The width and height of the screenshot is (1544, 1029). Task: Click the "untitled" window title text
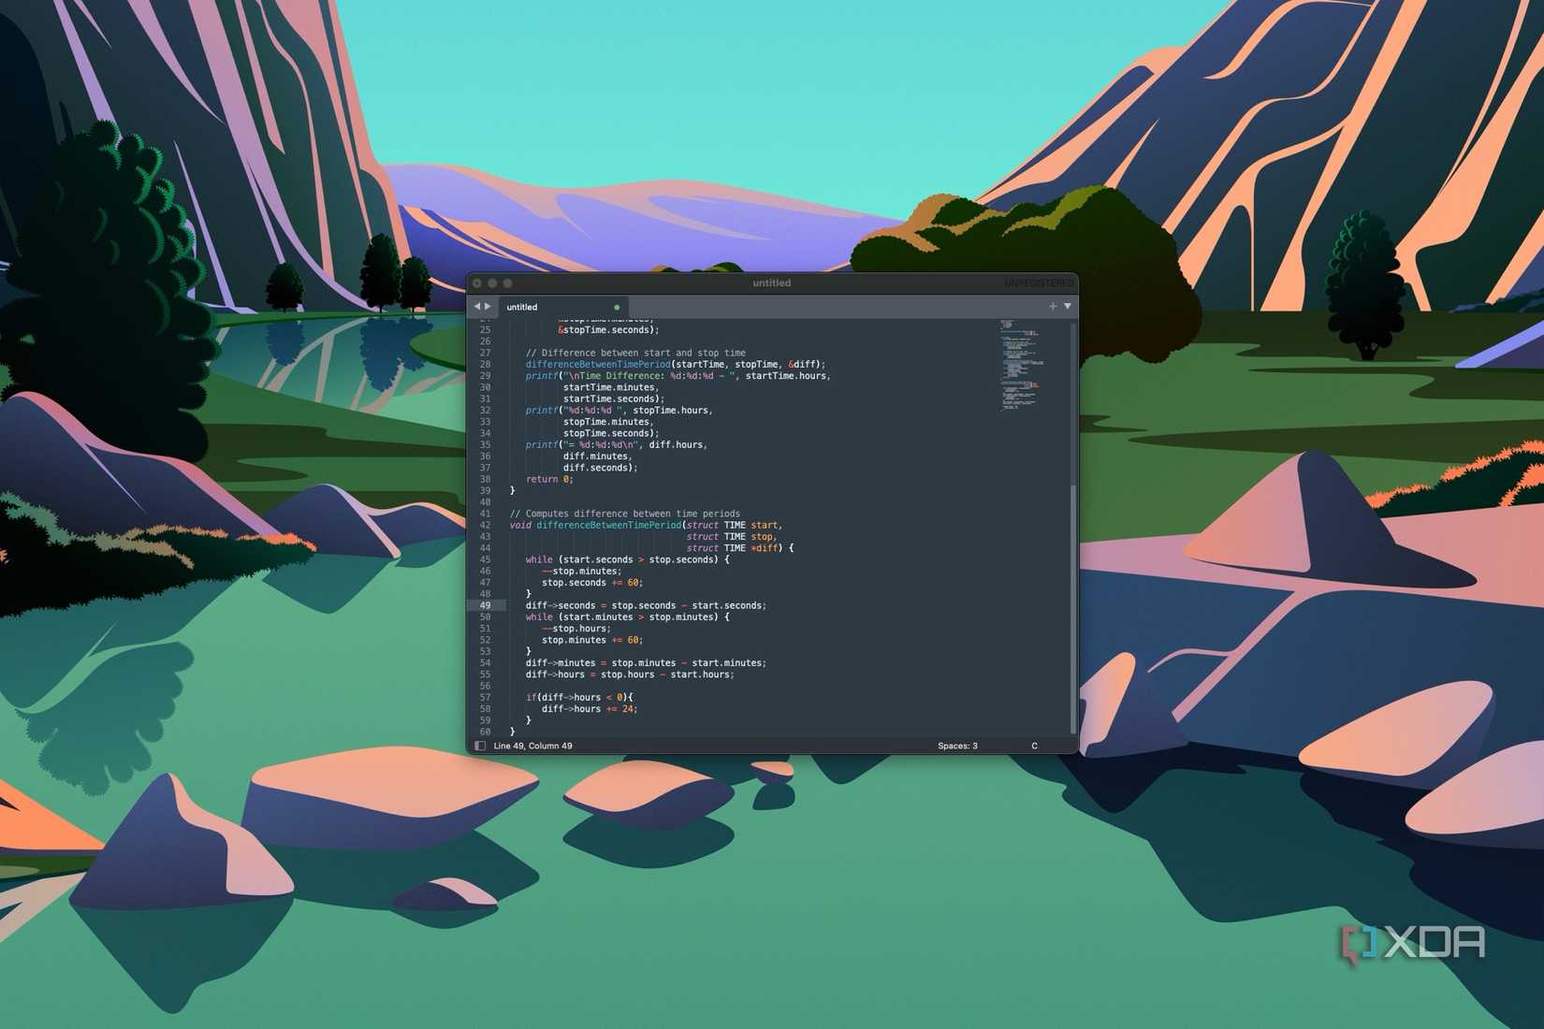(772, 283)
